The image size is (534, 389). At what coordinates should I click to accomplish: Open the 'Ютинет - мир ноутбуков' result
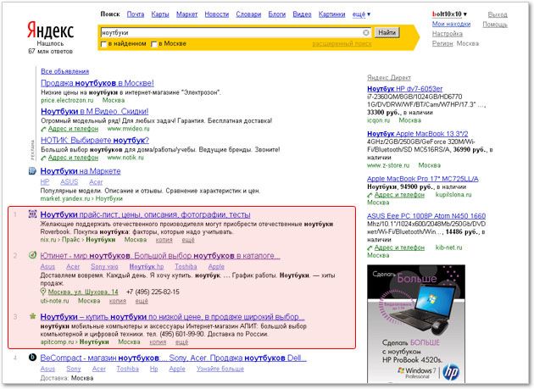coord(160,255)
